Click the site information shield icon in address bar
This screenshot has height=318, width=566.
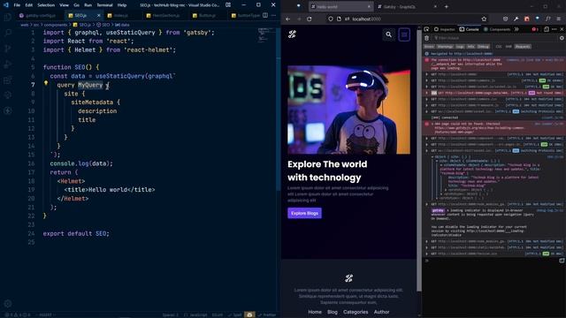(330, 19)
